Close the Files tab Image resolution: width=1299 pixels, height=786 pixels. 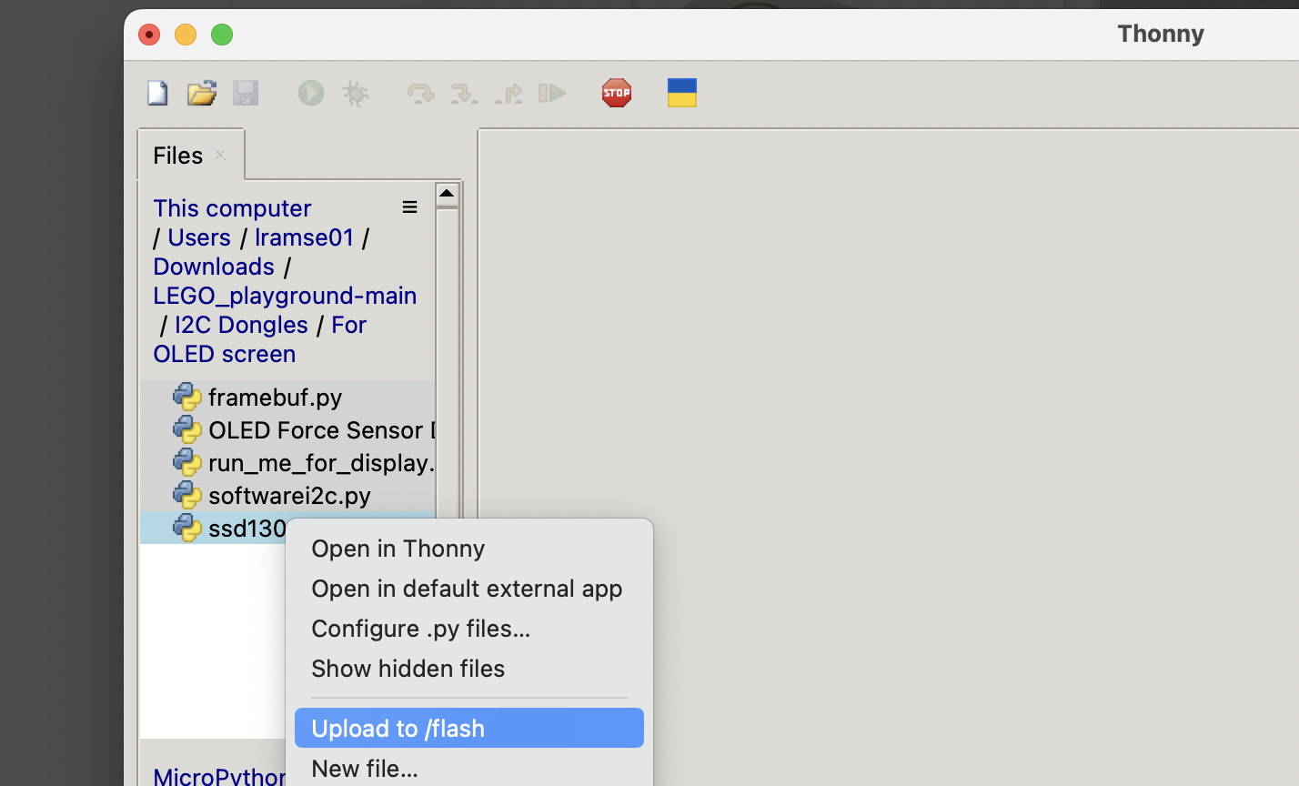pos(220,156)
